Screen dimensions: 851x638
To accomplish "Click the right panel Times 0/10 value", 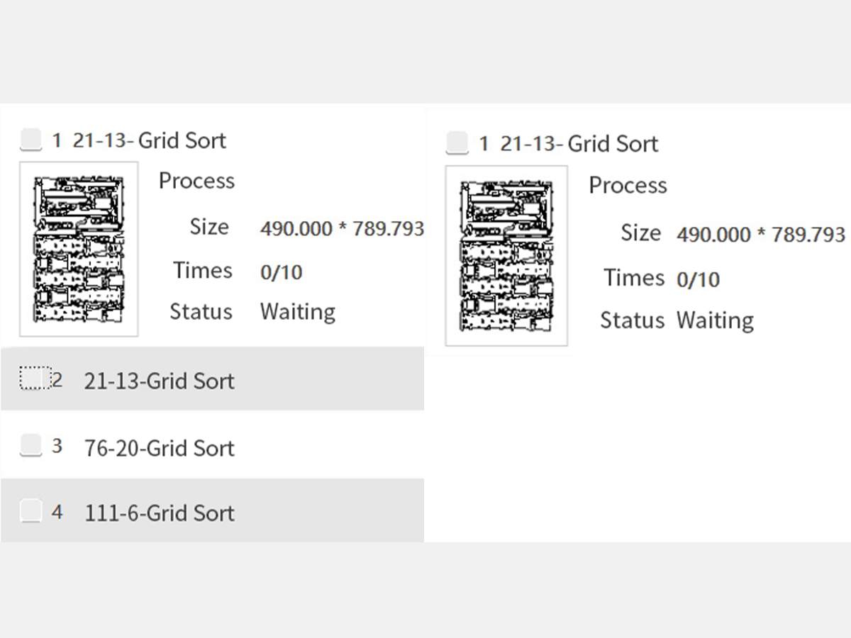I will pos(698,279).
